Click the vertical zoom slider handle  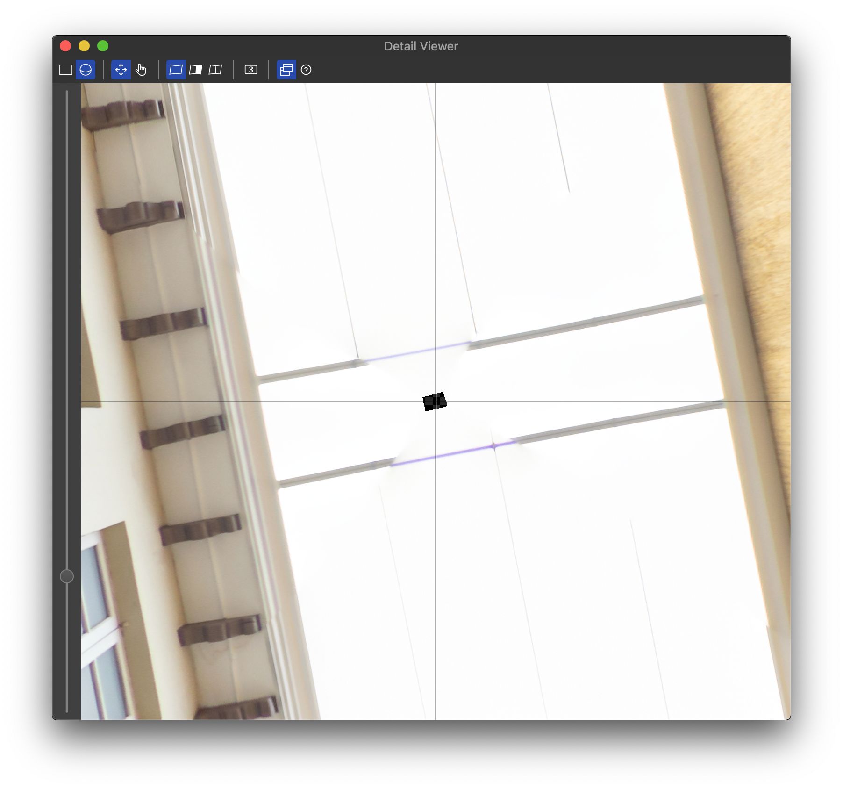tap(67, 576)
